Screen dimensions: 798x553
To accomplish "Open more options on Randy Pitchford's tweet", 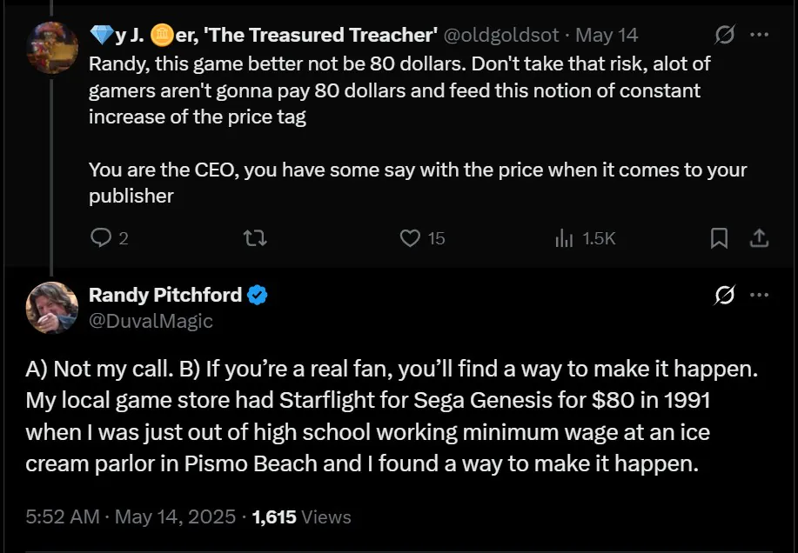I will (x=759, y=296).
